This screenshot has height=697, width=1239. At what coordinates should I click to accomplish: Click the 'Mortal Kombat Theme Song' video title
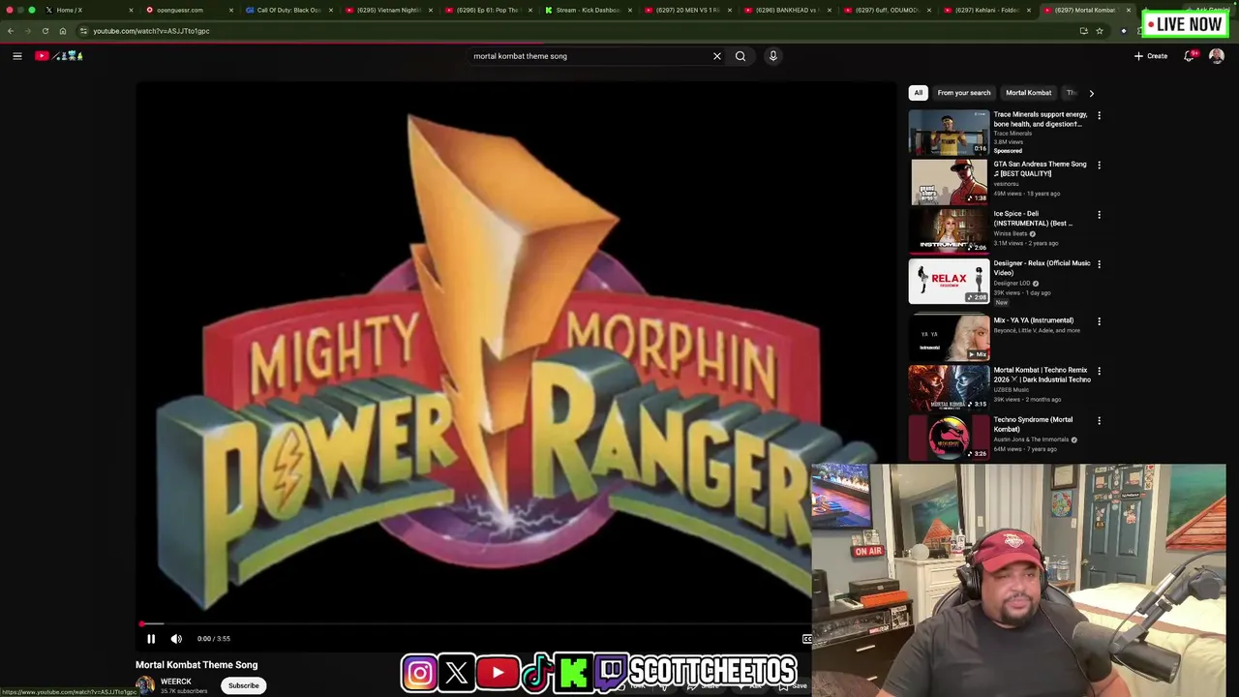tap(196, 665)
